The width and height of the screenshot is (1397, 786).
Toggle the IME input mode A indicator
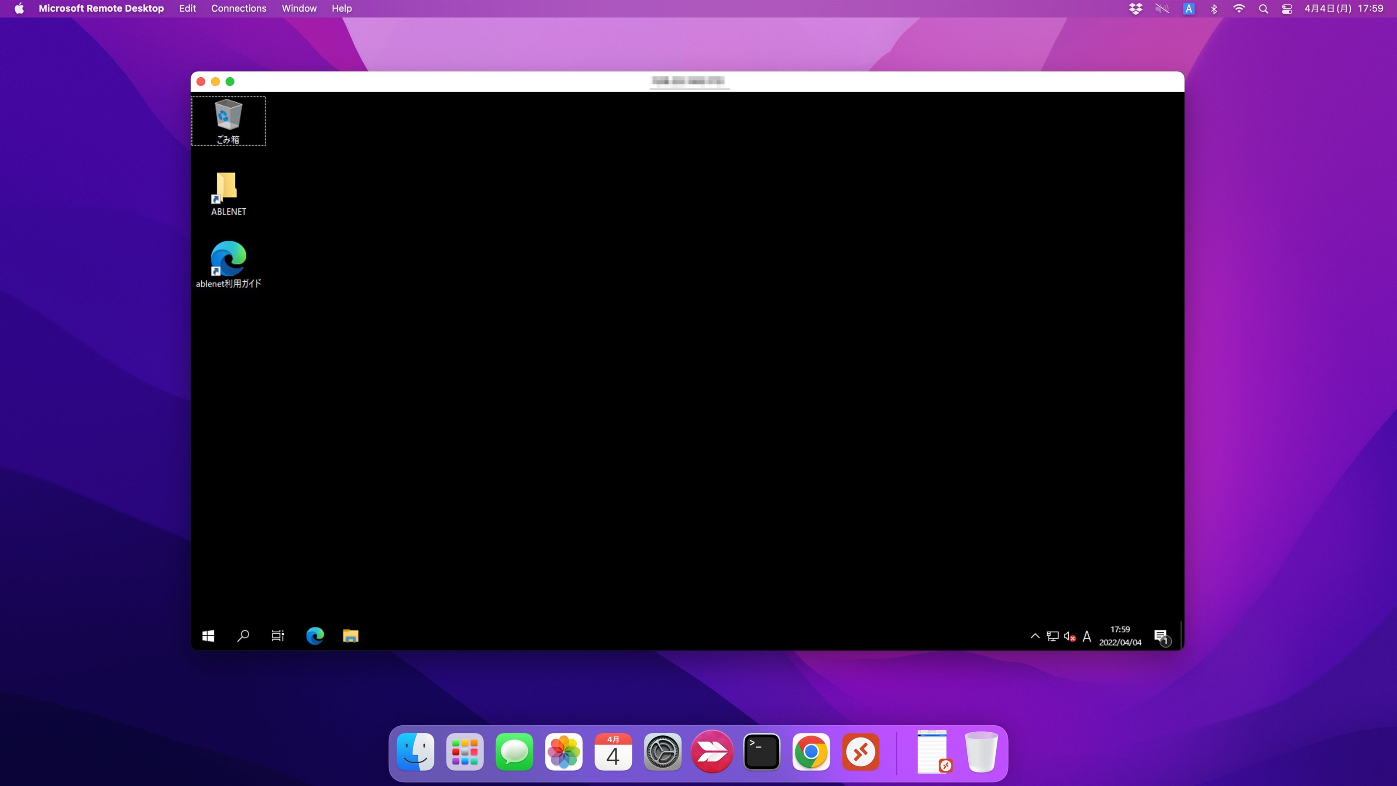1086,636
